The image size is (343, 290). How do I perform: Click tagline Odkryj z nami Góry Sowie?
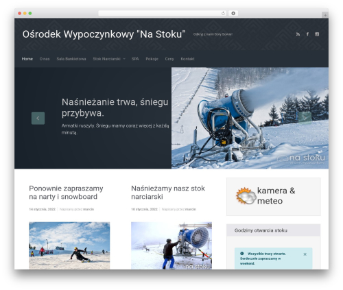(x=213, y=34)
